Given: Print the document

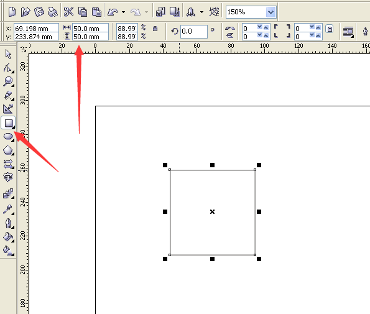Looking at the screenshot, I should [53, 12].
